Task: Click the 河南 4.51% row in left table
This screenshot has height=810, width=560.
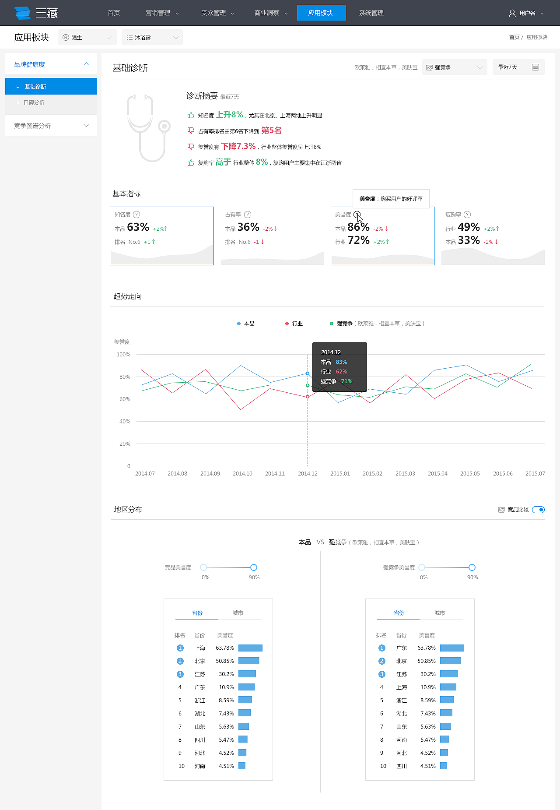Action: coord(218,766)
